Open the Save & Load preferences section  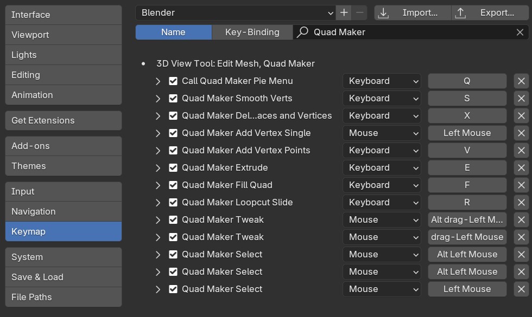tap(64, 277)
